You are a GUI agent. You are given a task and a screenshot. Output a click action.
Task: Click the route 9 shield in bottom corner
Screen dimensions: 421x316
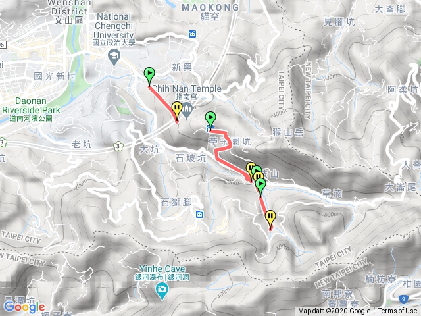403,299
